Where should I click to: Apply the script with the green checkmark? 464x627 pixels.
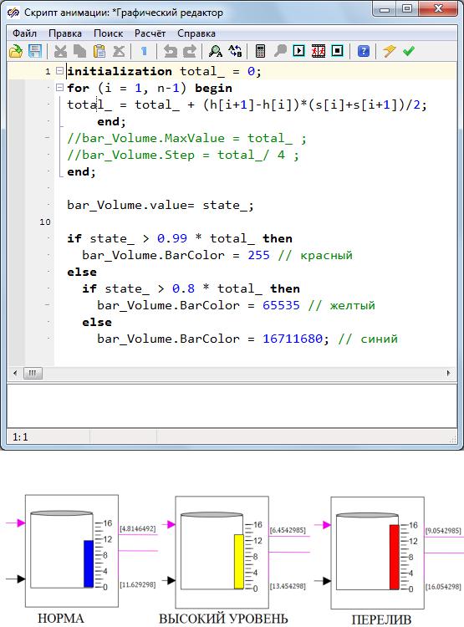tap(408, 51)
